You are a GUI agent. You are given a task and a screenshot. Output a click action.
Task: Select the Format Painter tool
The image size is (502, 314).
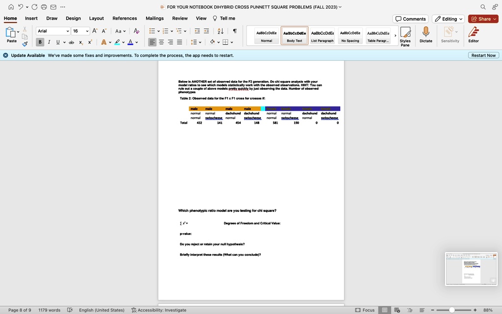(24, 45)
